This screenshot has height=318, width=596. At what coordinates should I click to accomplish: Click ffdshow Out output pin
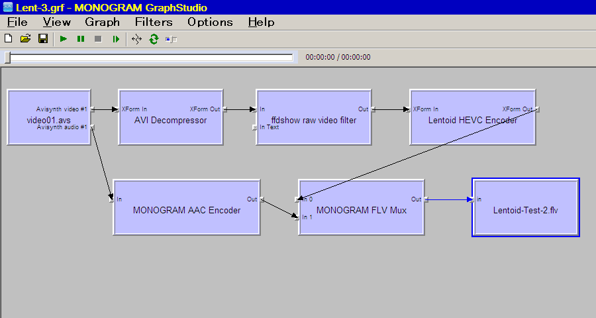pos(373,109)
